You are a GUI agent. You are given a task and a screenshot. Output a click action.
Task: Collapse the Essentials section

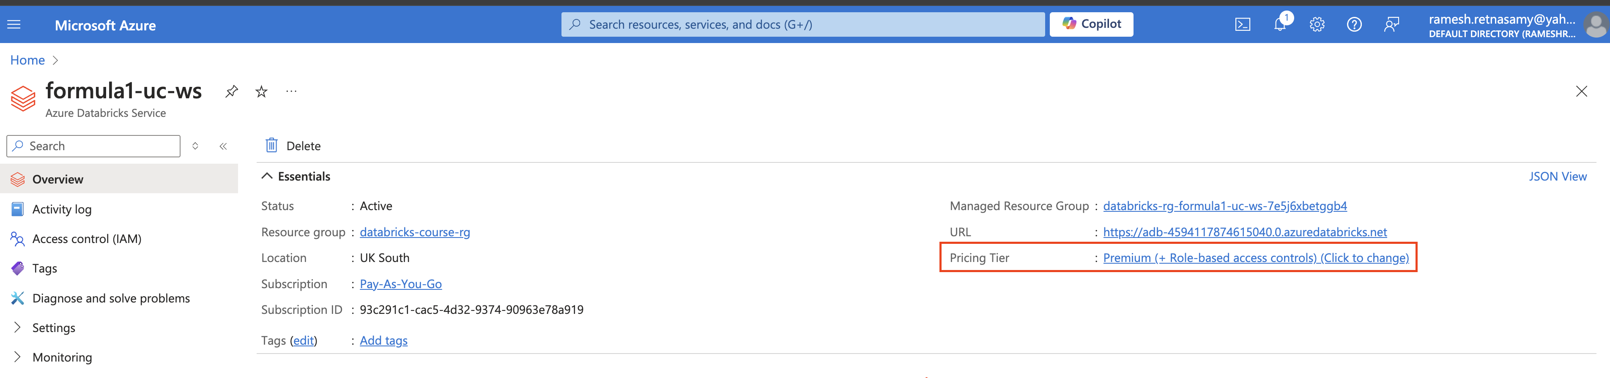pos(267,176)
